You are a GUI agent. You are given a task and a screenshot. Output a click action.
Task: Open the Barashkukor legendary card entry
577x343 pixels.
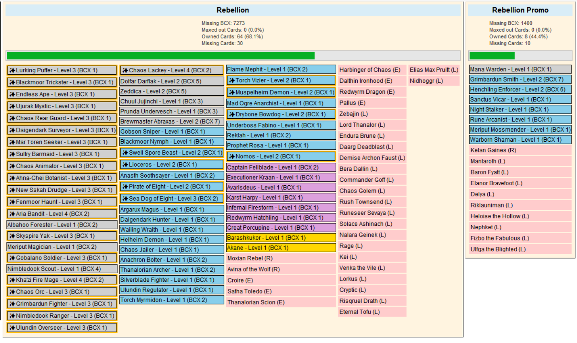click(x=281, y=238)
